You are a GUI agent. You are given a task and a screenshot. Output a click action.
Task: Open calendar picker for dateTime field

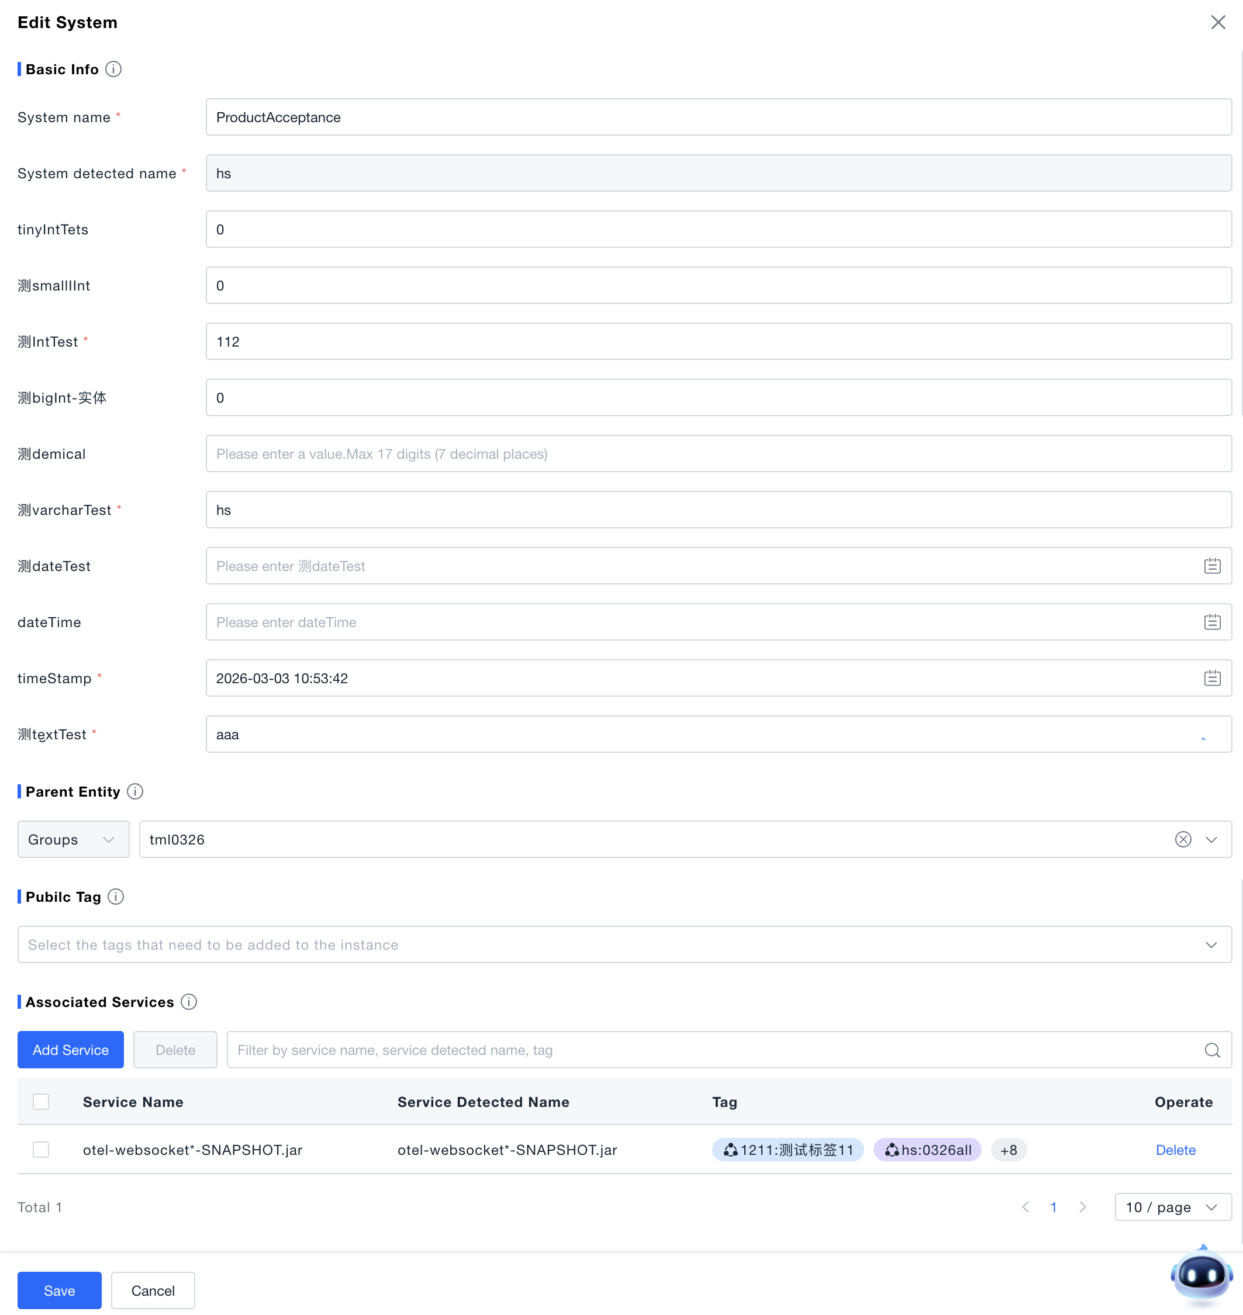click(x=1212, y=622)
